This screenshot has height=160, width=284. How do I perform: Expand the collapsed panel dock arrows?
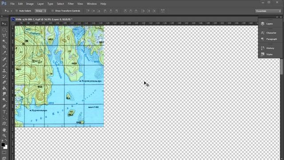pos(277,17)
